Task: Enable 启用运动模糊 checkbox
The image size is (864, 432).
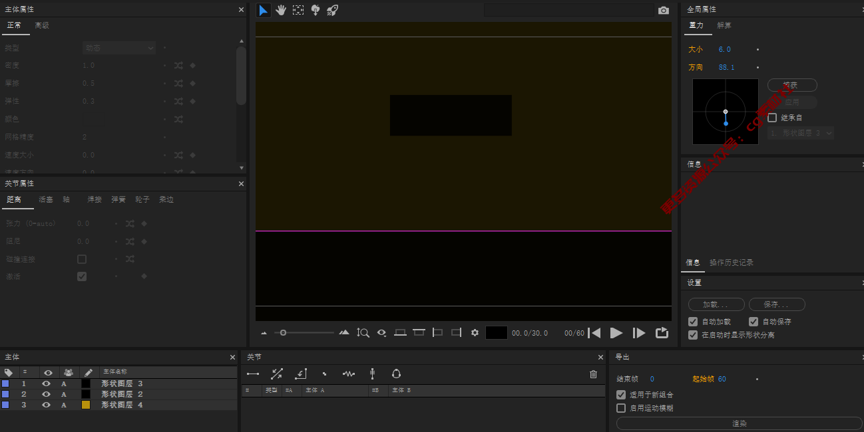Action: pos(621,408)
